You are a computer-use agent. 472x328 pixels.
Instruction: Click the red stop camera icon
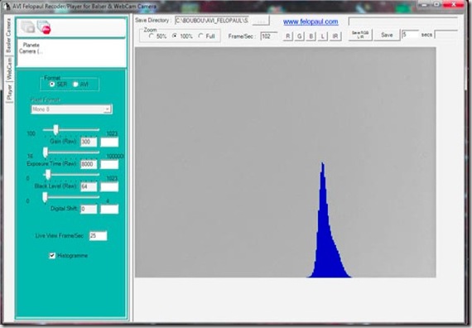44,27
